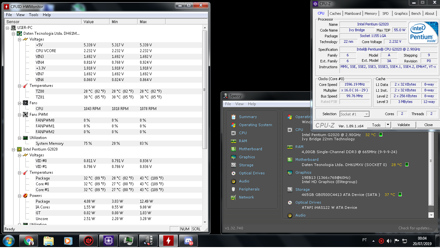
Task: Click the Tools button in CPU-Z
Action: pos(376,125)
